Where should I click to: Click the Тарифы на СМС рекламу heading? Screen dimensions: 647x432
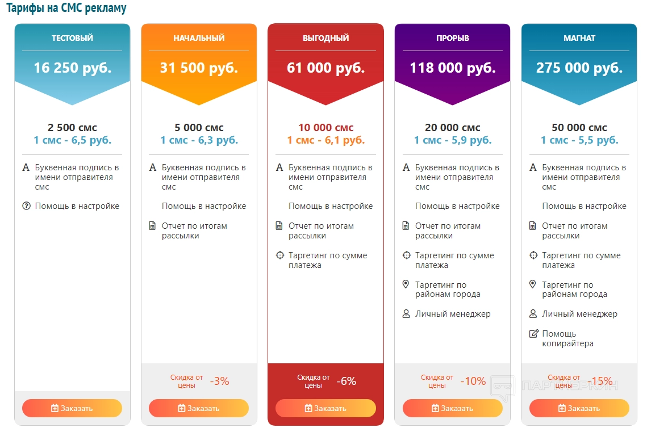tap(66, 8)
